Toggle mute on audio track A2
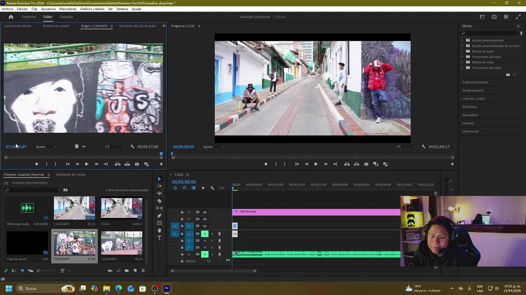The height and width of the screenshot is (295, 526). [205, 241]
